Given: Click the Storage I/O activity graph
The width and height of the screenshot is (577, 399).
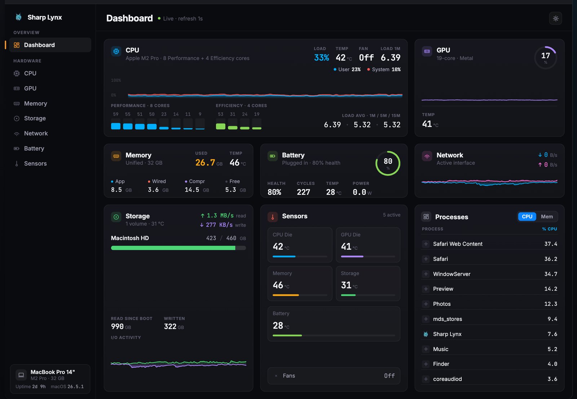Looking at the screenshot, I should 179,364.
